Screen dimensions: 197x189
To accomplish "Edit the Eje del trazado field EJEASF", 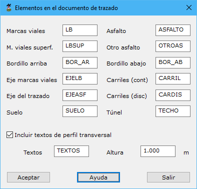I will (80, 95).
